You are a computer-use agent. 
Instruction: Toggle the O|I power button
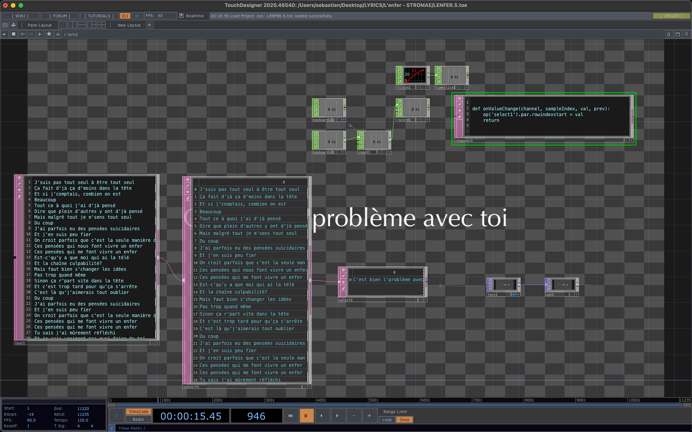pos(125,16)
